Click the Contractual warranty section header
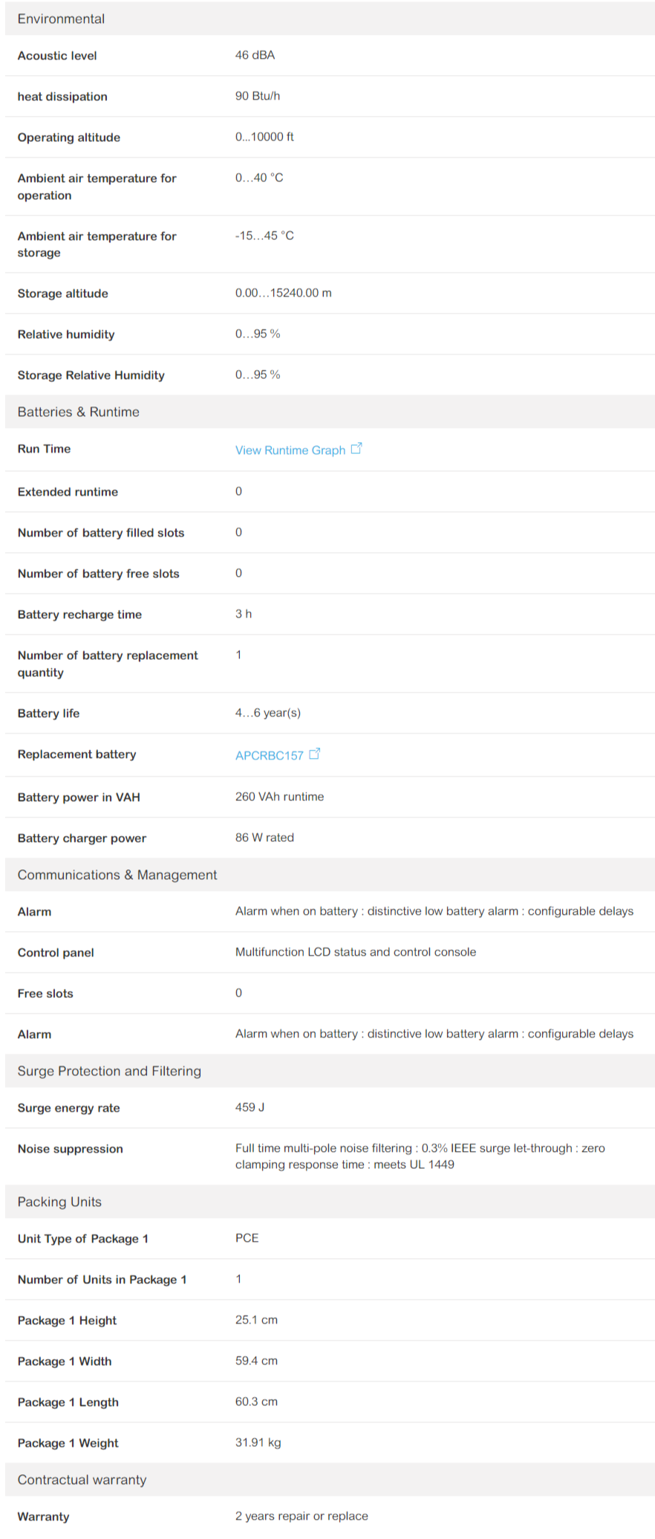655x1539 pixels. [330, 1480]
